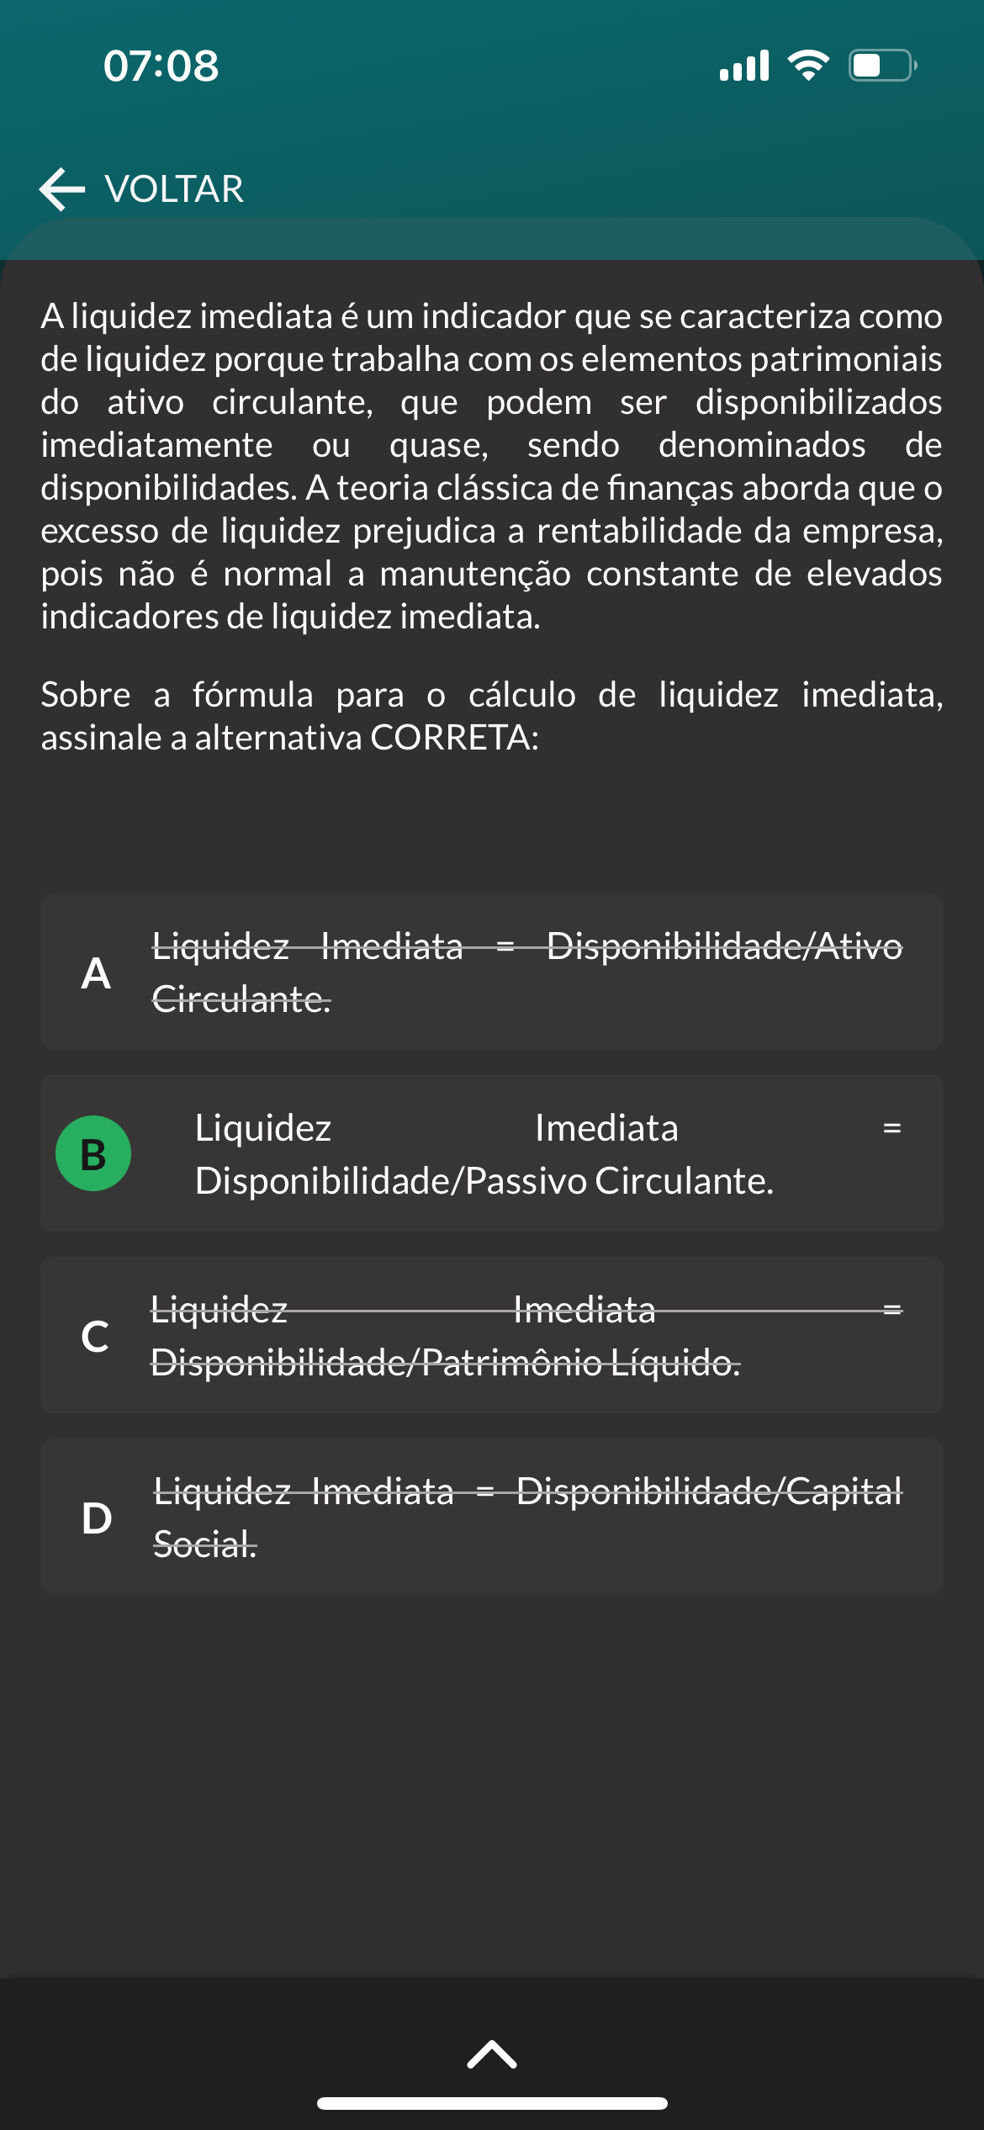The width and height of the screenshot is (984, 2130).
Task: Tap the cellular signal strength icon
Action: coord(744,66)
